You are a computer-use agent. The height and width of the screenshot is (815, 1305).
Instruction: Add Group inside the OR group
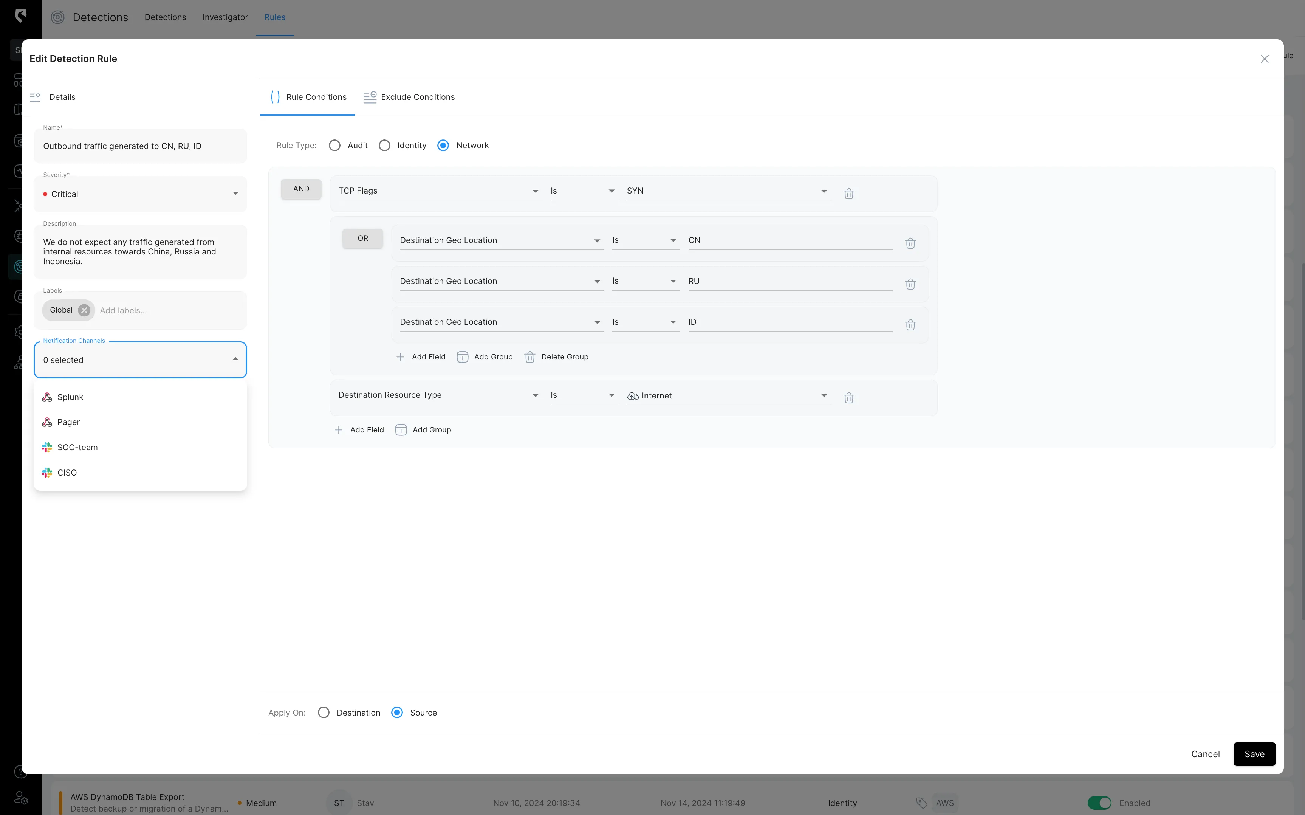485,357
